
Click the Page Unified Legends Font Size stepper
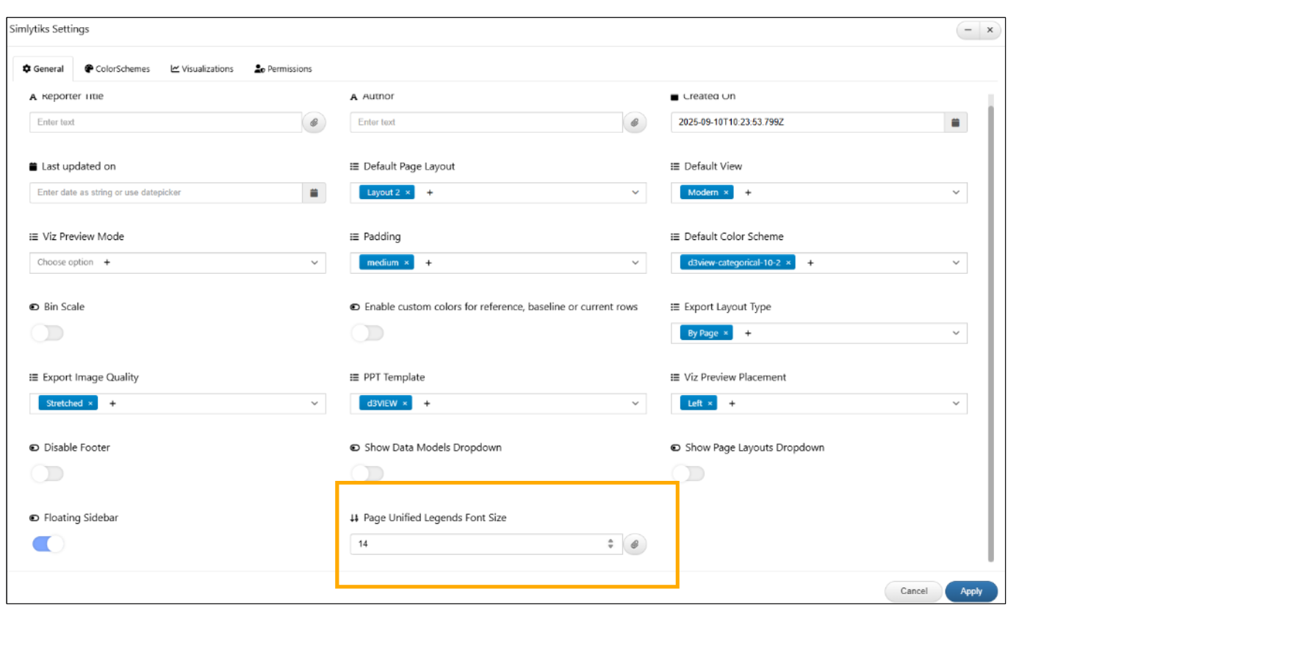tap(611, 544)
